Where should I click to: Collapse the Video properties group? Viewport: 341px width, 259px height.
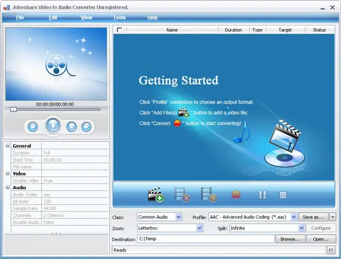point(7,173)
